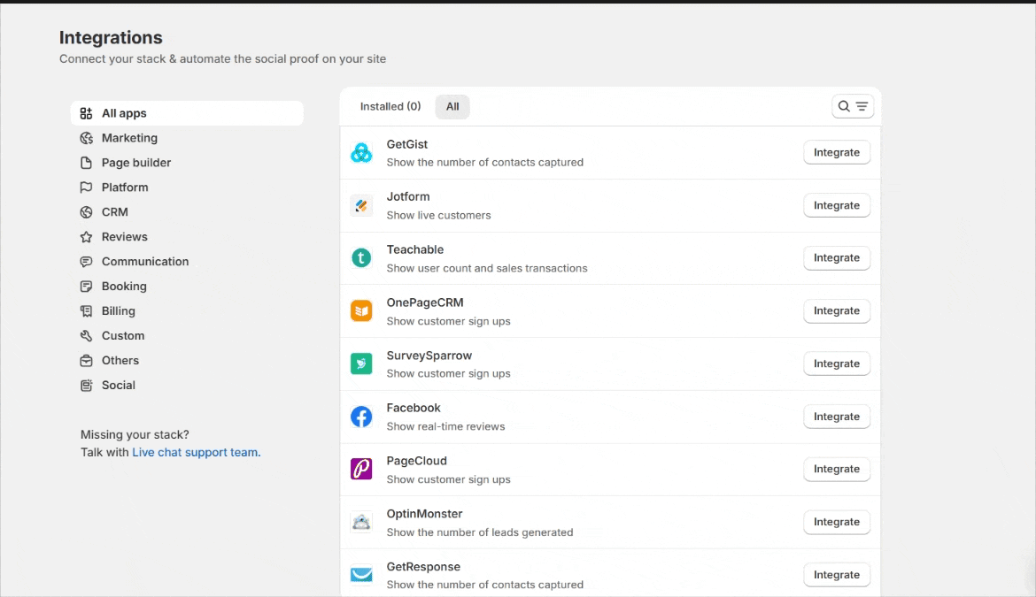The image size is (1036, 597).
Task: Integrate the Teachable app
Action: [x=837, y=258]
